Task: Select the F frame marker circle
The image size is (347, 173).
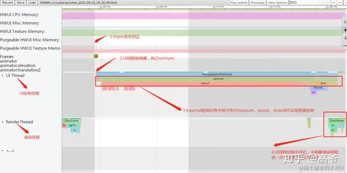Action: click(x=96, y=56)
